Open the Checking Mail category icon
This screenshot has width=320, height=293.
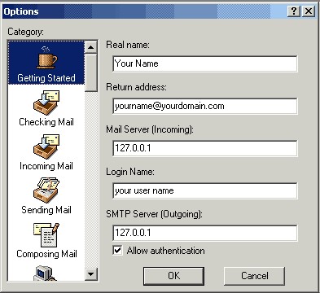[x=46, y=103]
